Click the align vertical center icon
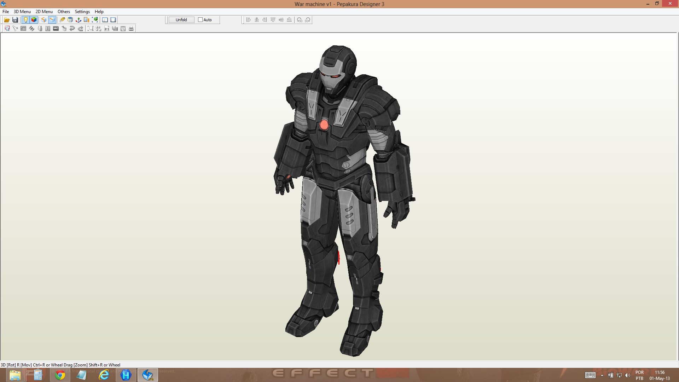 281,20
